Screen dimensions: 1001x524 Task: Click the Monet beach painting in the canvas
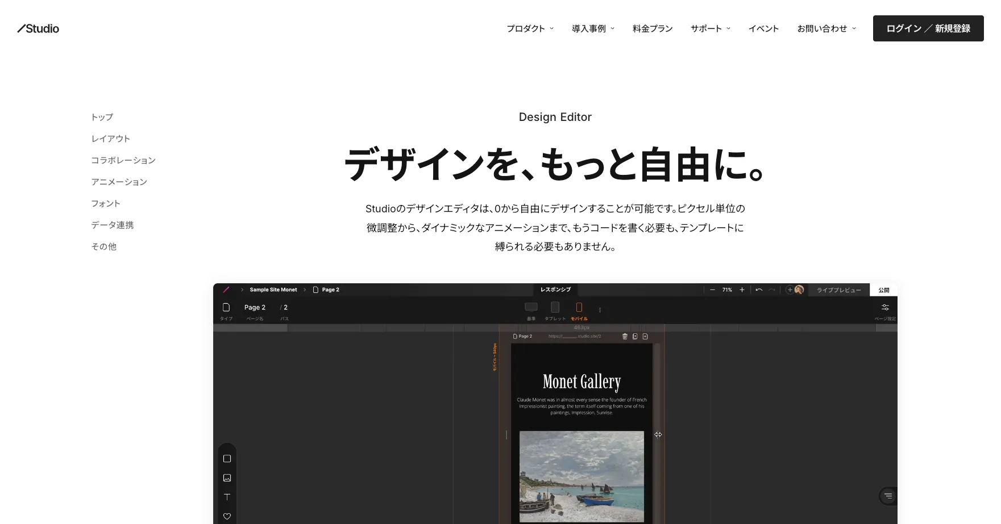tap(582, 476)
